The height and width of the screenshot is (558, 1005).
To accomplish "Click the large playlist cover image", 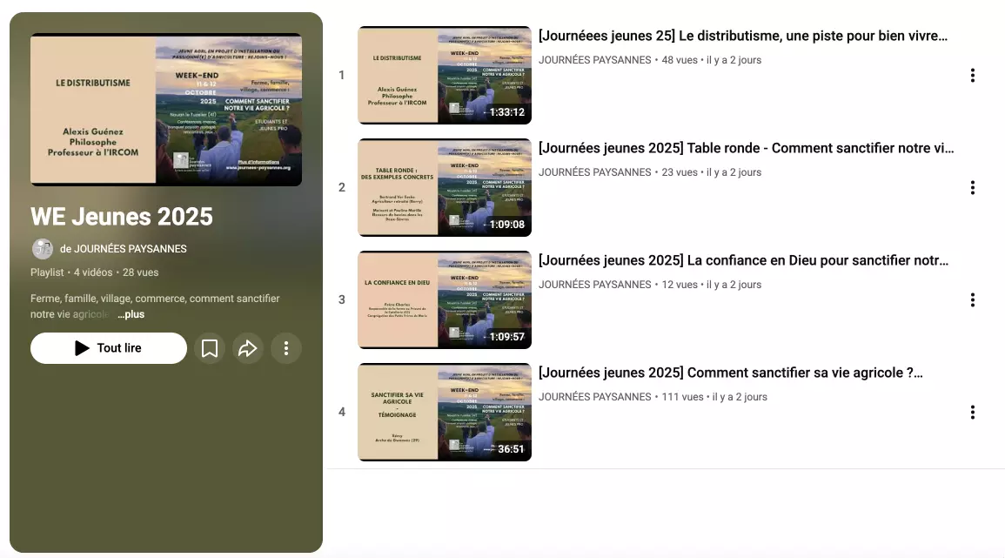I will point(166,110).
